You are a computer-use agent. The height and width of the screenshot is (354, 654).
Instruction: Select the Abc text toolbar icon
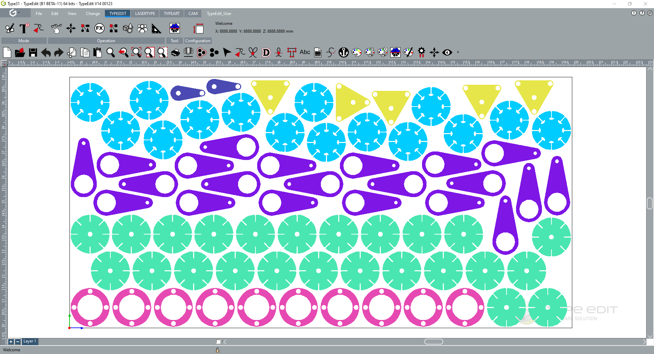pyautogui.click(x=305, y=52)
